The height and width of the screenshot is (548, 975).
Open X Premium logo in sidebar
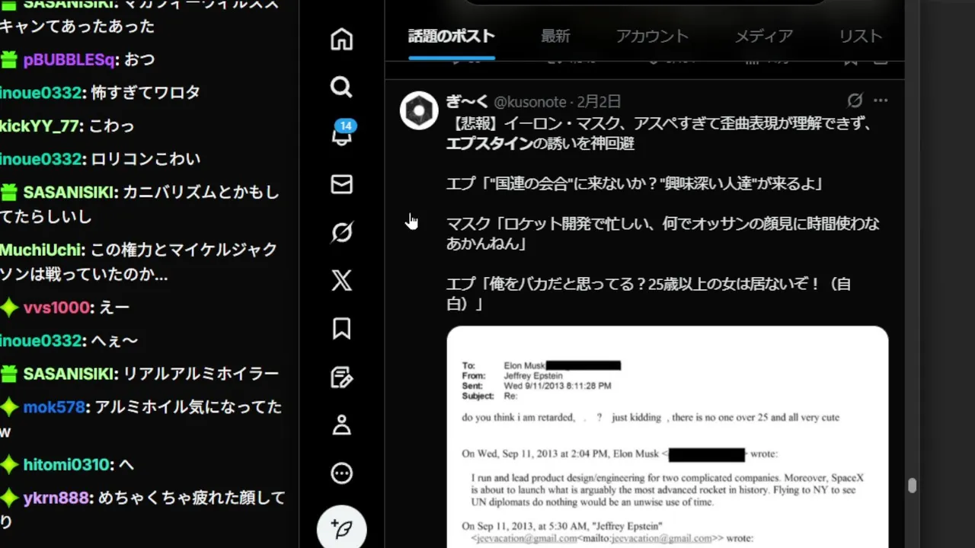click(x=341, y=281)
